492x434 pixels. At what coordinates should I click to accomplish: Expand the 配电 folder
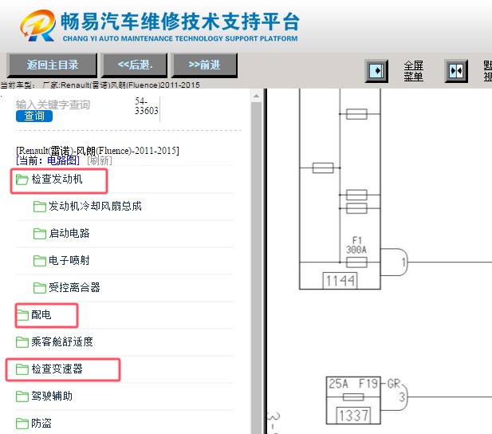tap(41, 314)
